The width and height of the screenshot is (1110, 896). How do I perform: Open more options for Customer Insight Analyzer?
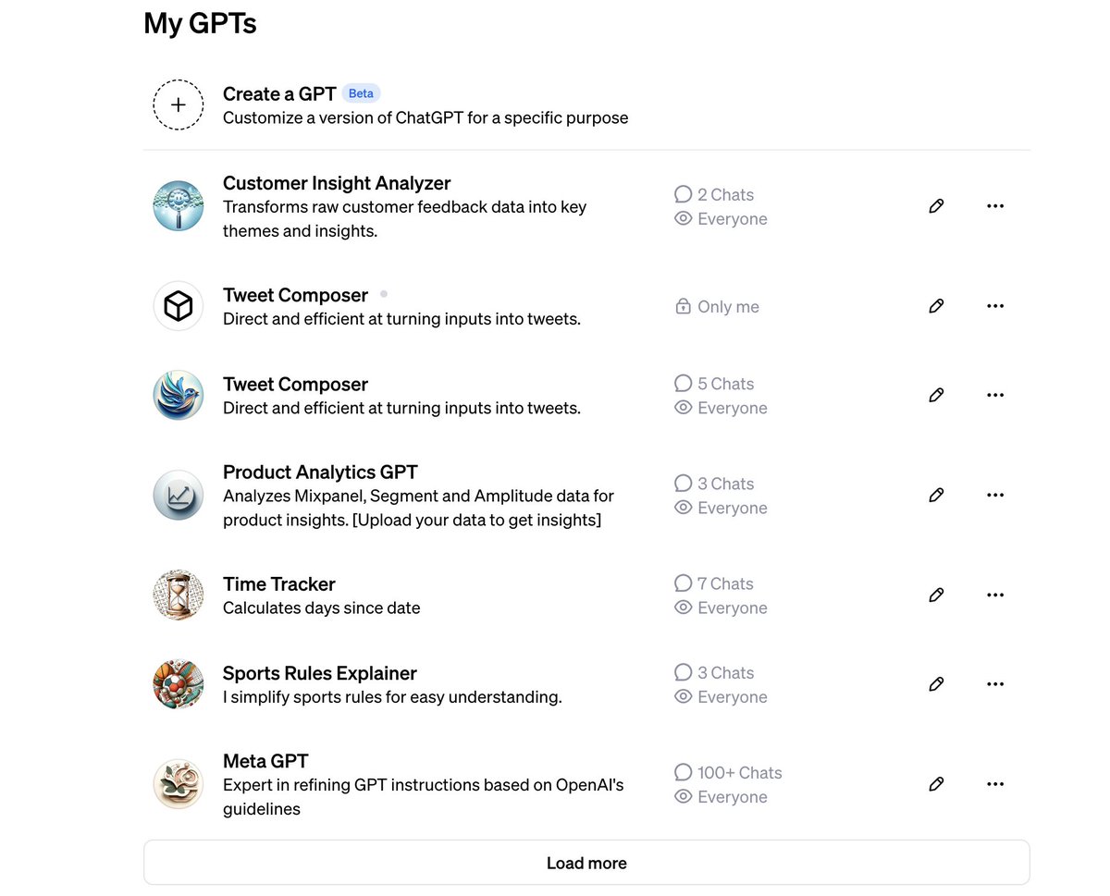pyautogui.click(x=995, y=206)
